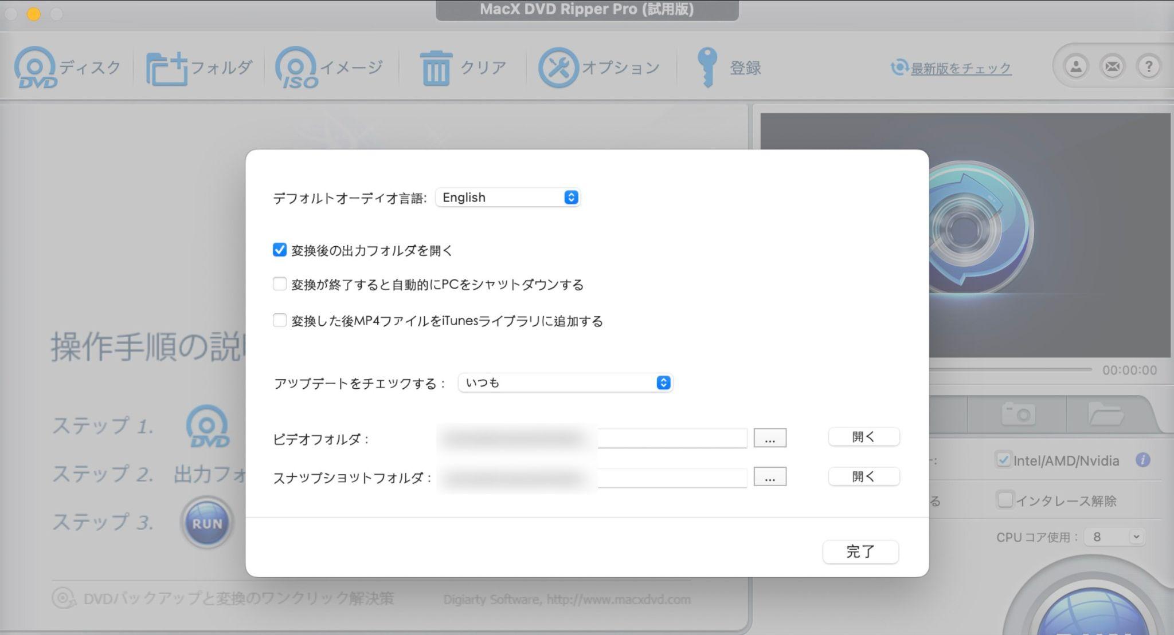1174x635 pixels.
Task: Open 登録 registration key icon
Action: (707, 68)
